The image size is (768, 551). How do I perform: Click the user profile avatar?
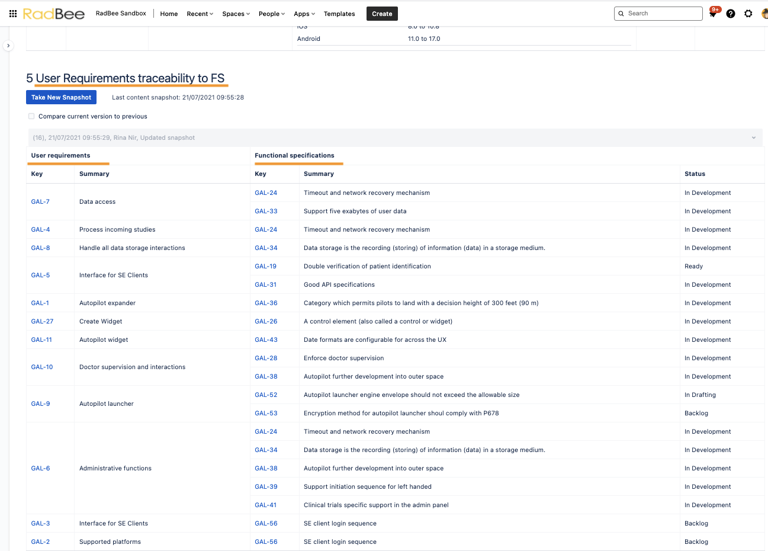pos(764,14)
